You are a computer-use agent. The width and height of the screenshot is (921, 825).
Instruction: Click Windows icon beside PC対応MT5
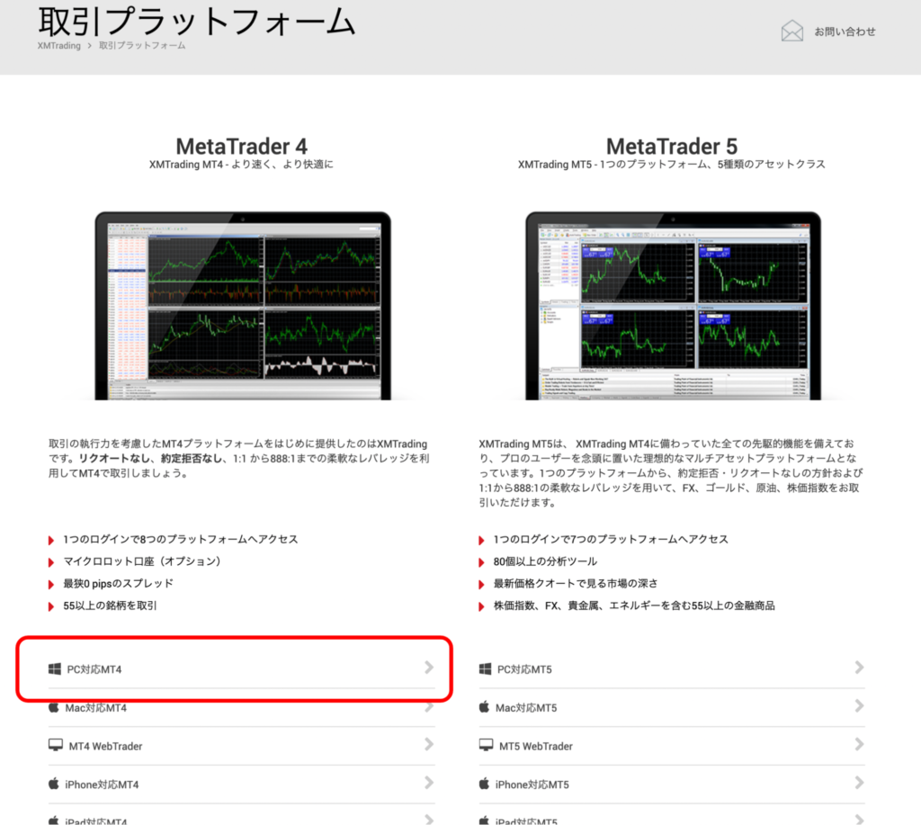click(x=485, y=668)
